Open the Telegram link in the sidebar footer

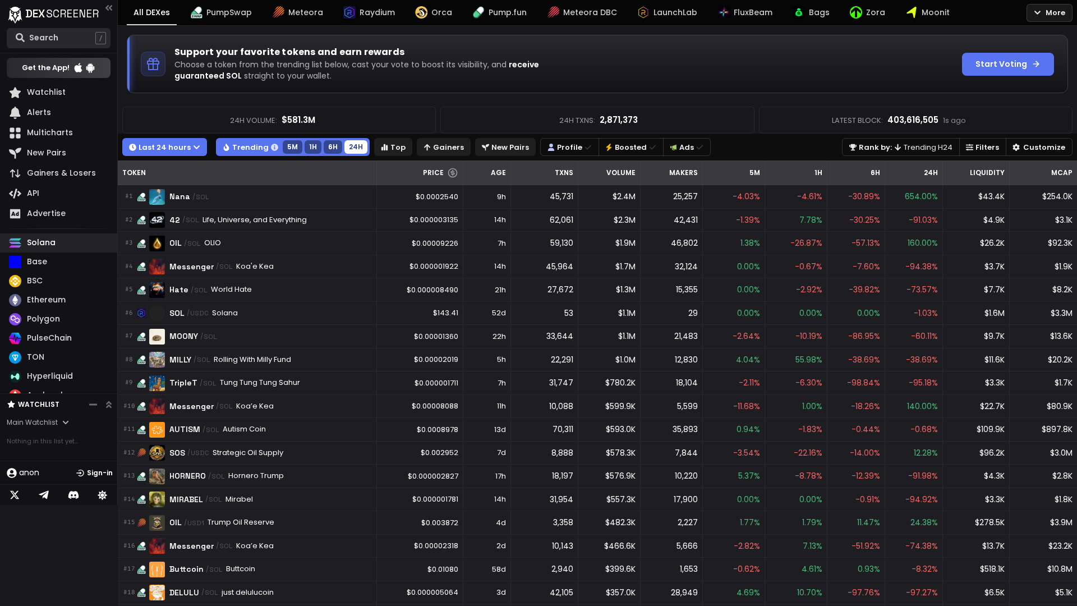(44, 495)
